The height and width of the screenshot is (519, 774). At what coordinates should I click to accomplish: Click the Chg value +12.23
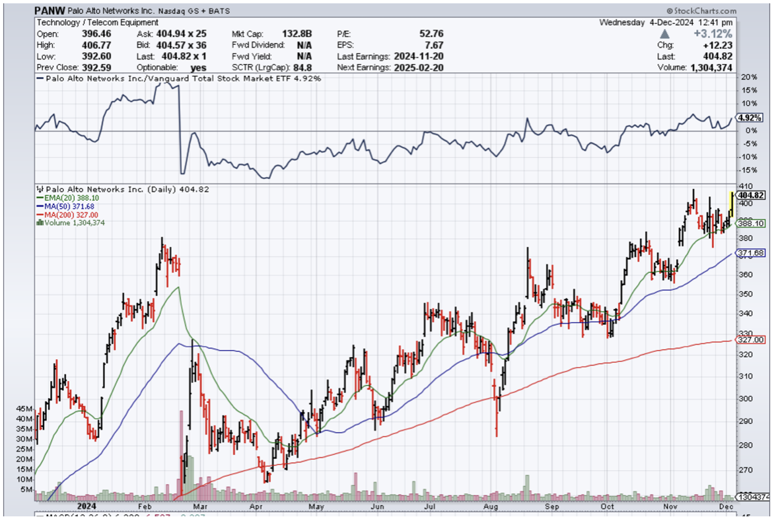tap(718, 45)
